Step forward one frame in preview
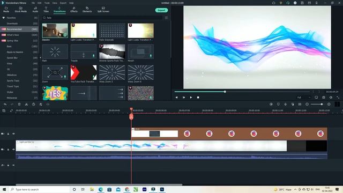Screen dimensions: 343x193 point(184,98)
